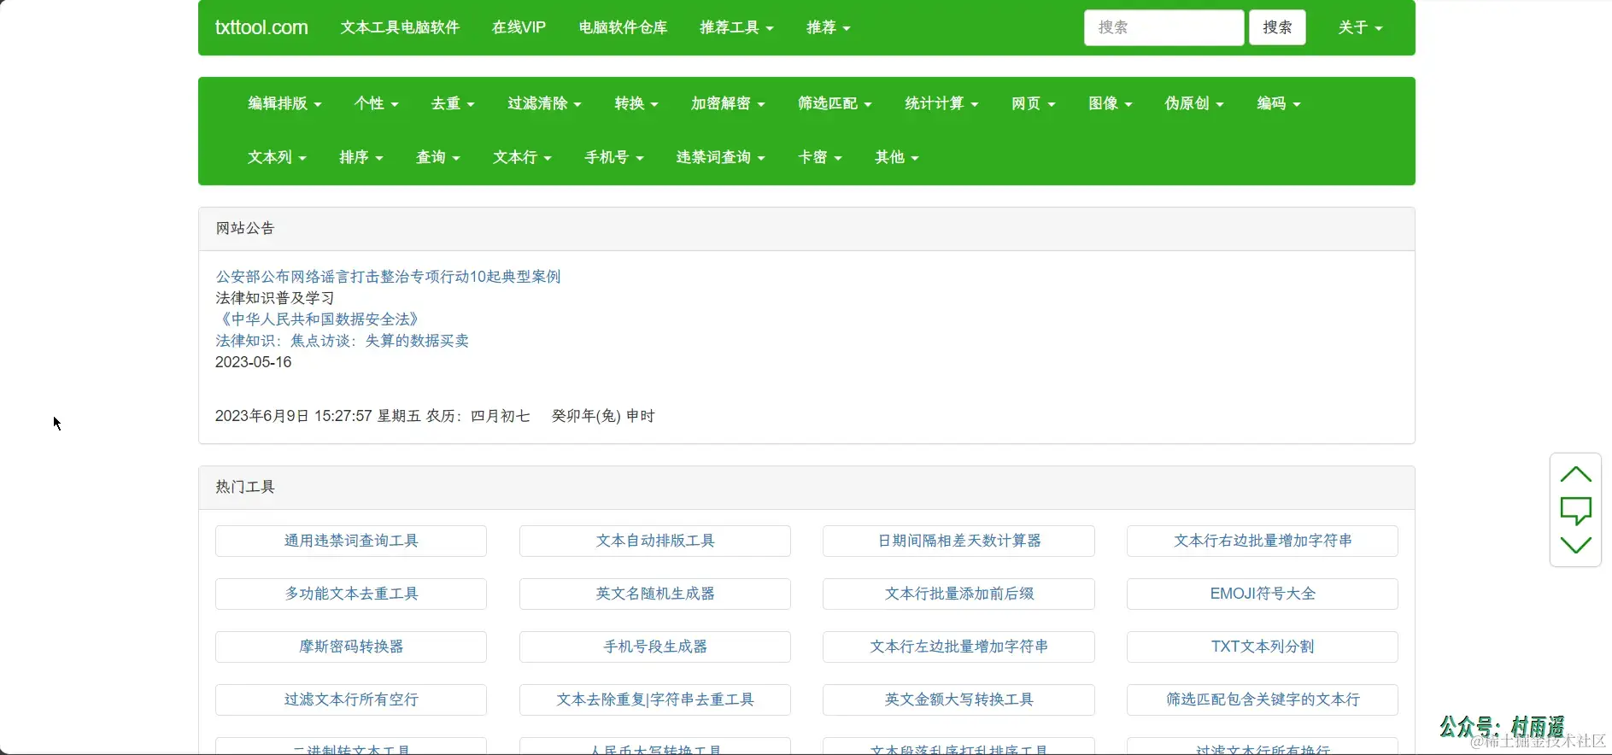Screen dimensions: 1612x755
Task: Expand the 统计计算 menu
Action: pos(941,103)
